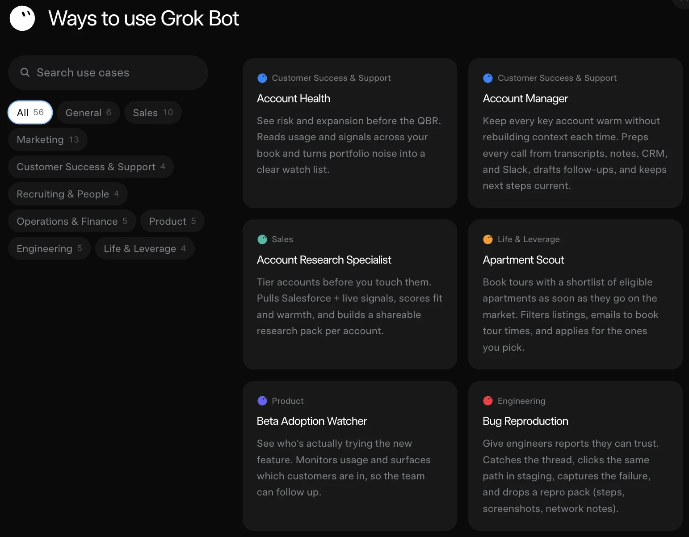The width and height of the screenshot is (689, 537).
Task: Click Life & Leverage label on Apartment Scout
Action: (529, 239)
